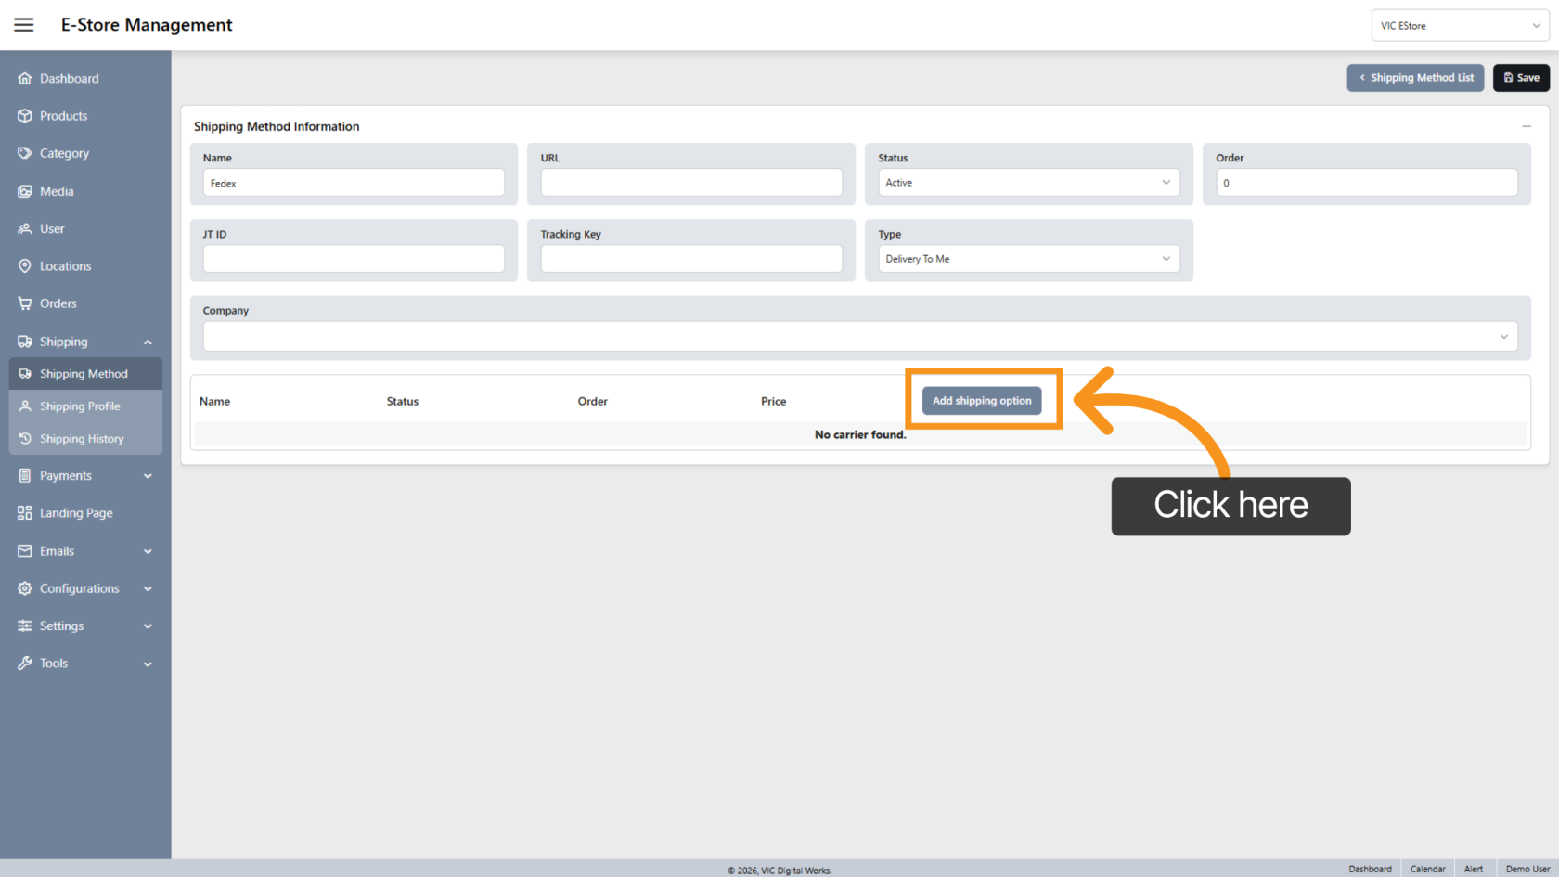Click the Tracking Key input field
1559x877 pixels.
(x=691, y=259)
